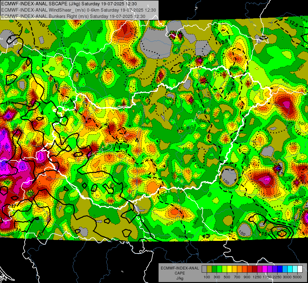Click the J/kg unit label in legend

click(x=180, y=278)
